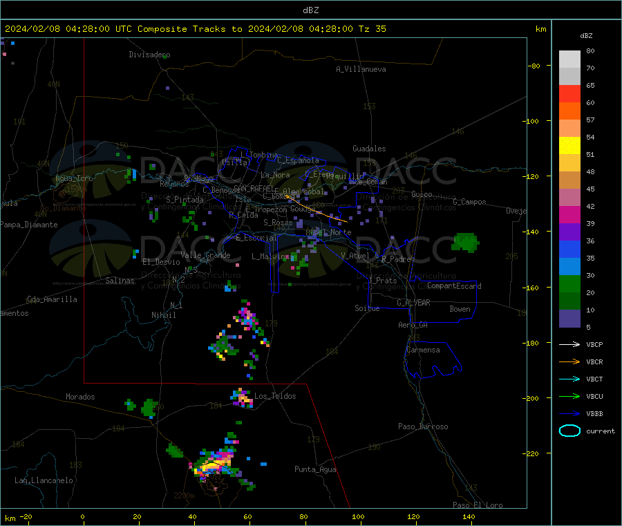Click the Valle_Grande map label
Viewport: 622px width, 526px height.
coord(205,255)
